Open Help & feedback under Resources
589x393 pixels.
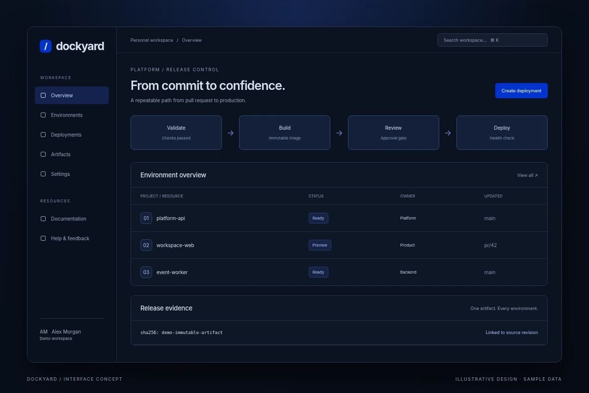coord(72,238)
